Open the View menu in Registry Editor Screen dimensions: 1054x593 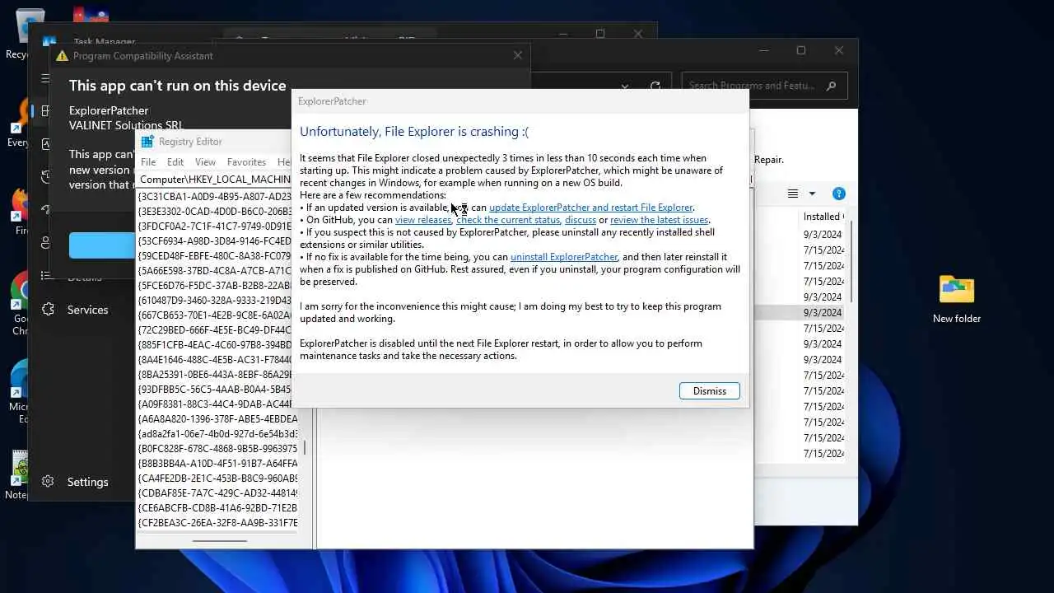tap(205, 162)
